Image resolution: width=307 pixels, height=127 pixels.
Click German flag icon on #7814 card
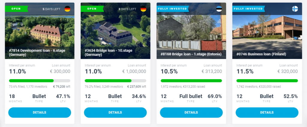point(67,9)
